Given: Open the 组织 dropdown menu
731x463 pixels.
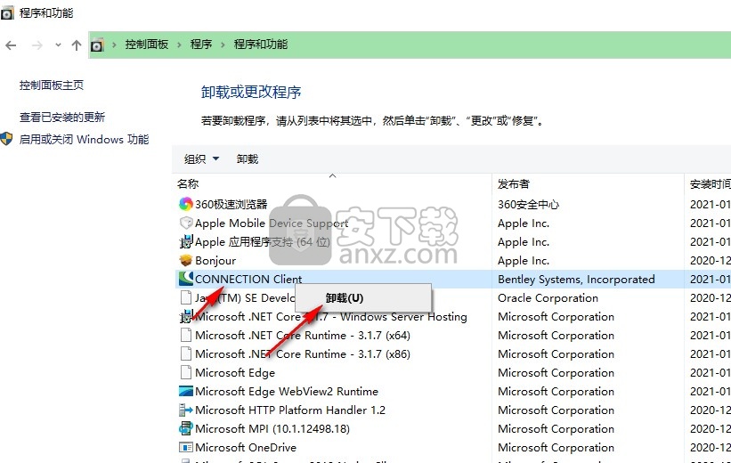Looking at the screenshot, I should tap(201, 159).
